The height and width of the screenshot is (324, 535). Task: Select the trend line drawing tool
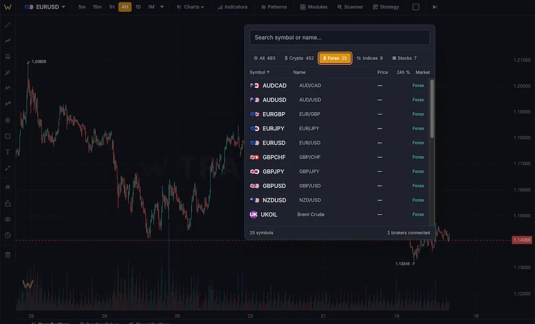pos(7,25)
